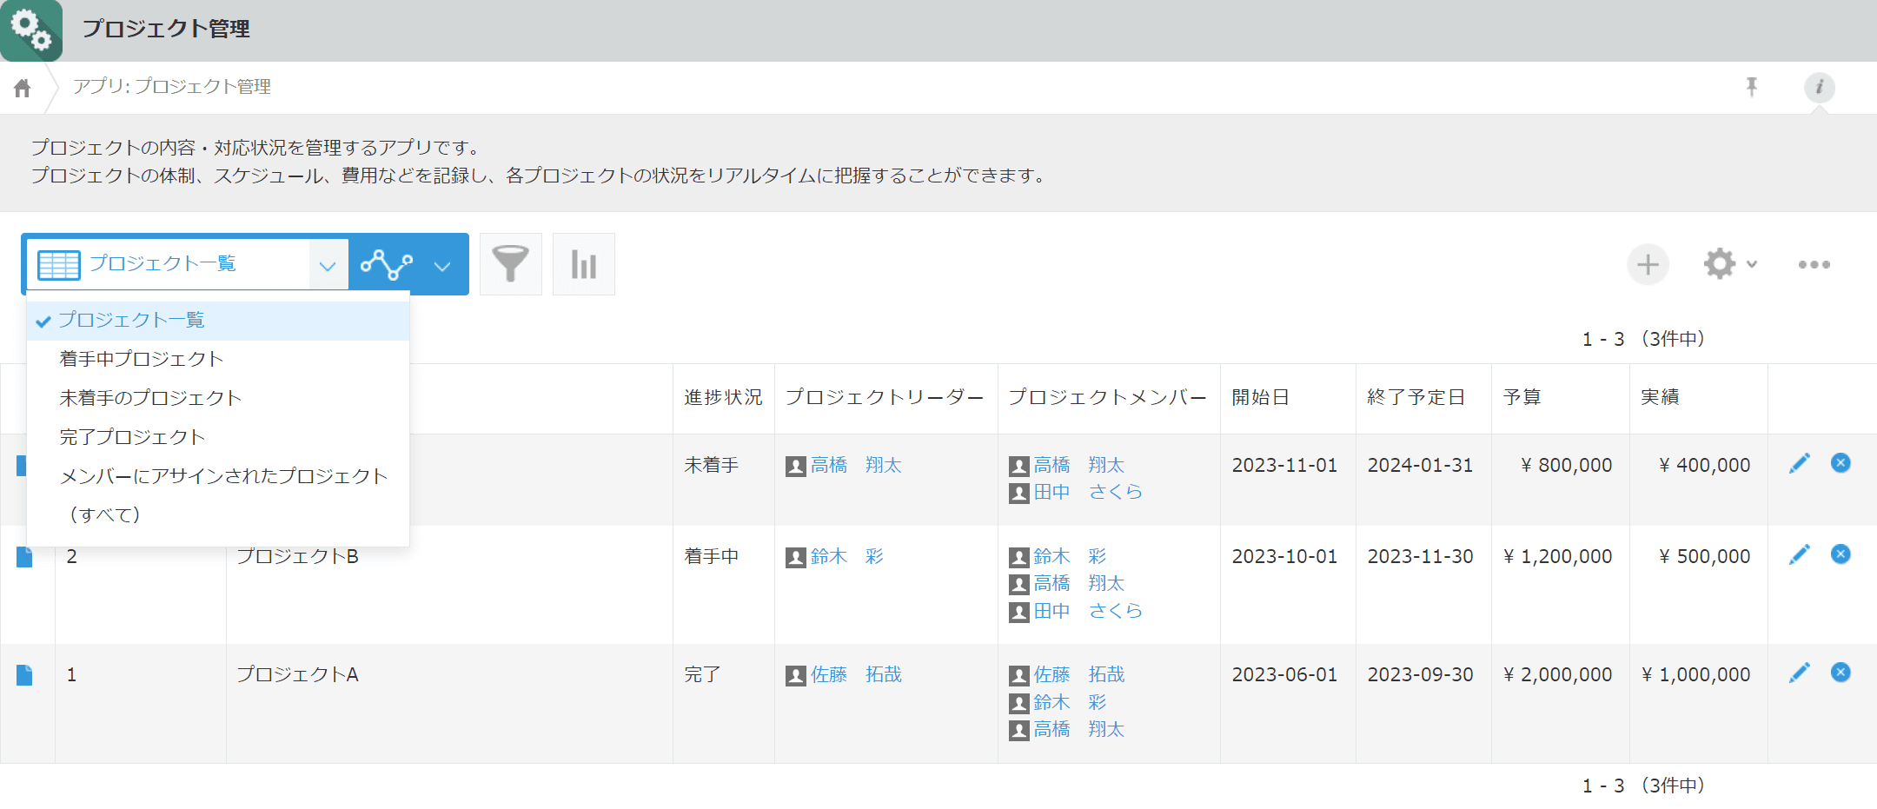
Task: Edit the プロジェクトB row with pencil icon
Action: pyautogui.click(x=1800, y=554)
